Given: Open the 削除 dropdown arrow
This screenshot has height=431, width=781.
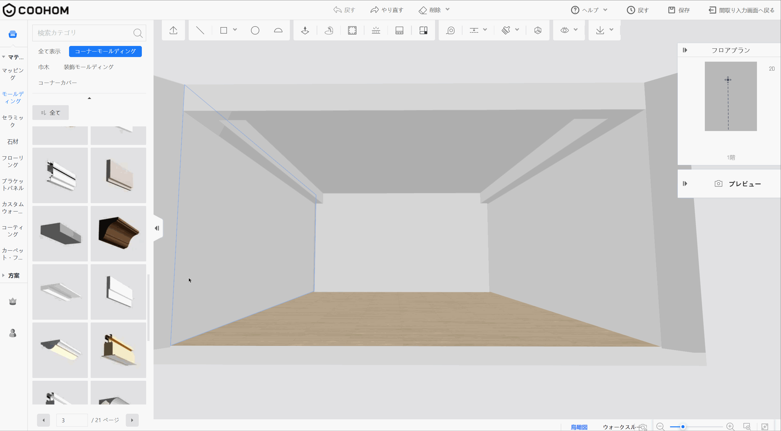Looking at the screenshot, I should coord(448,10).
